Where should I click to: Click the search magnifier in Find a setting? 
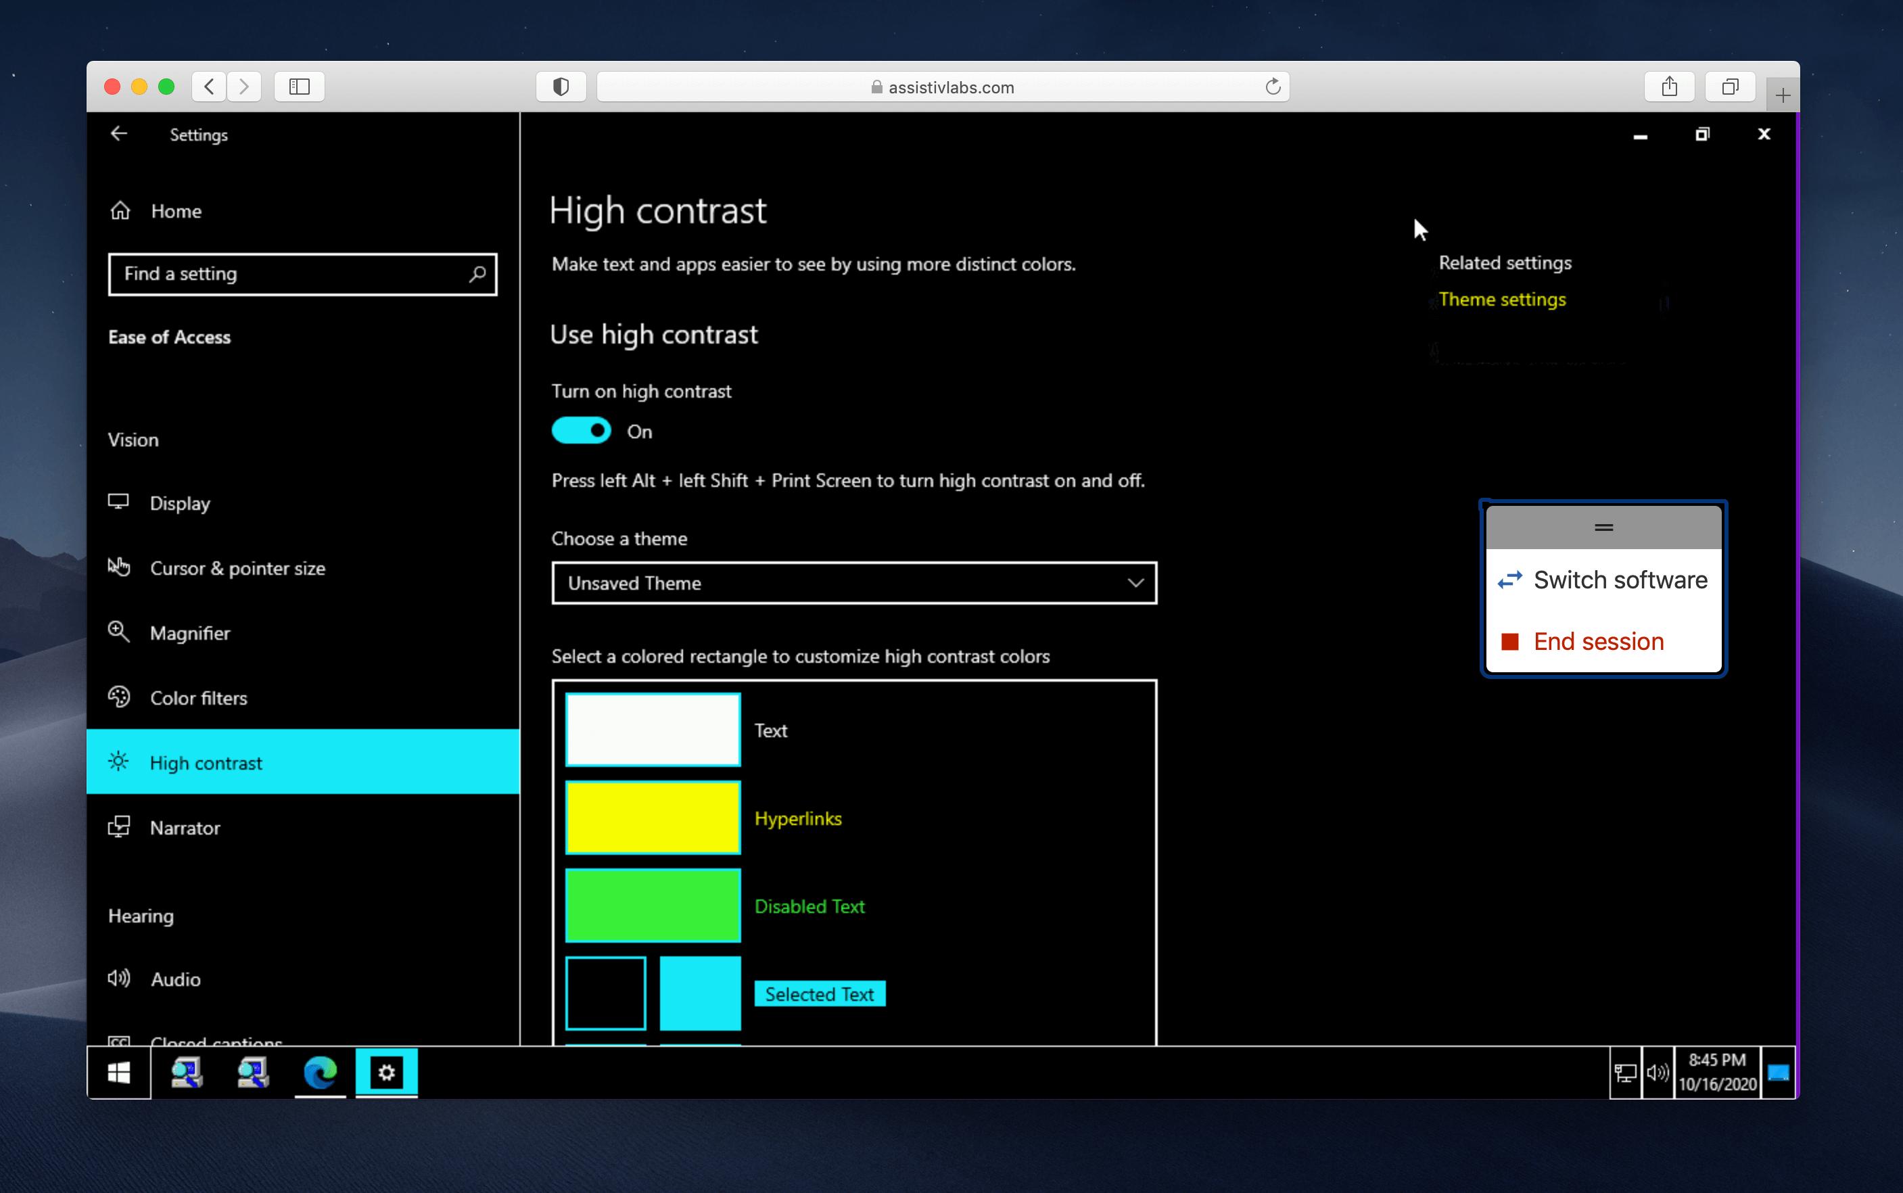(477, 274)
